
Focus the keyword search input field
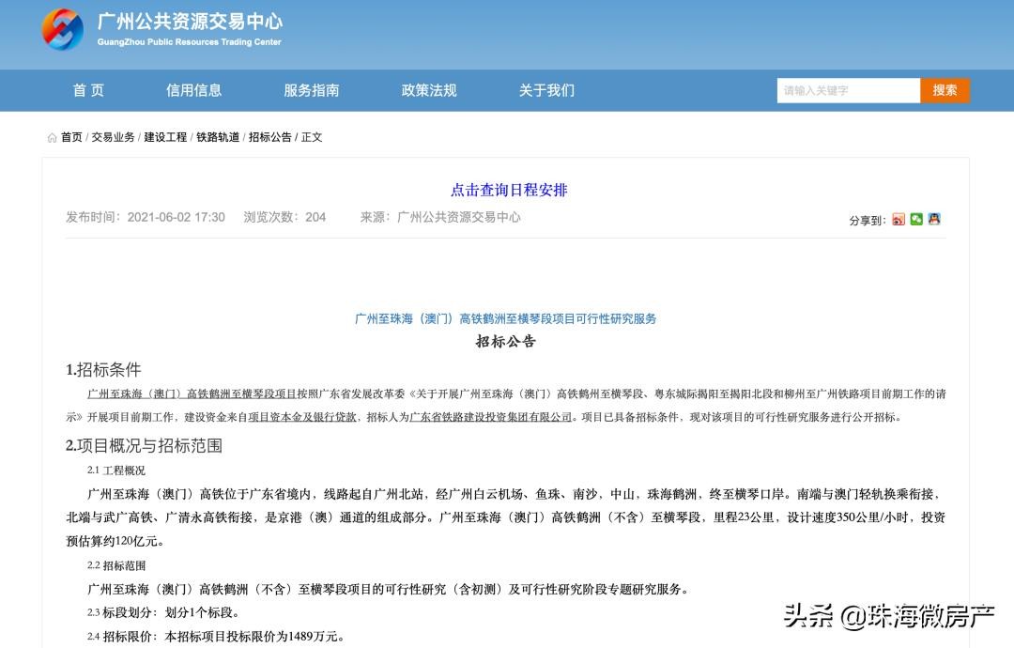[848, 90]
